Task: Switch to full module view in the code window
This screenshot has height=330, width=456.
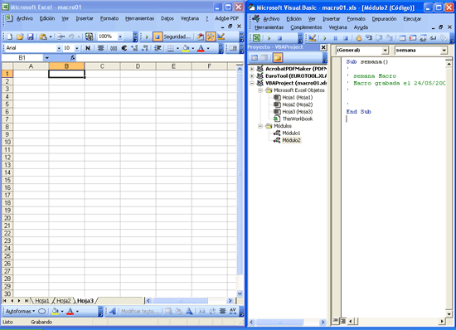Action: click(343, 321)
